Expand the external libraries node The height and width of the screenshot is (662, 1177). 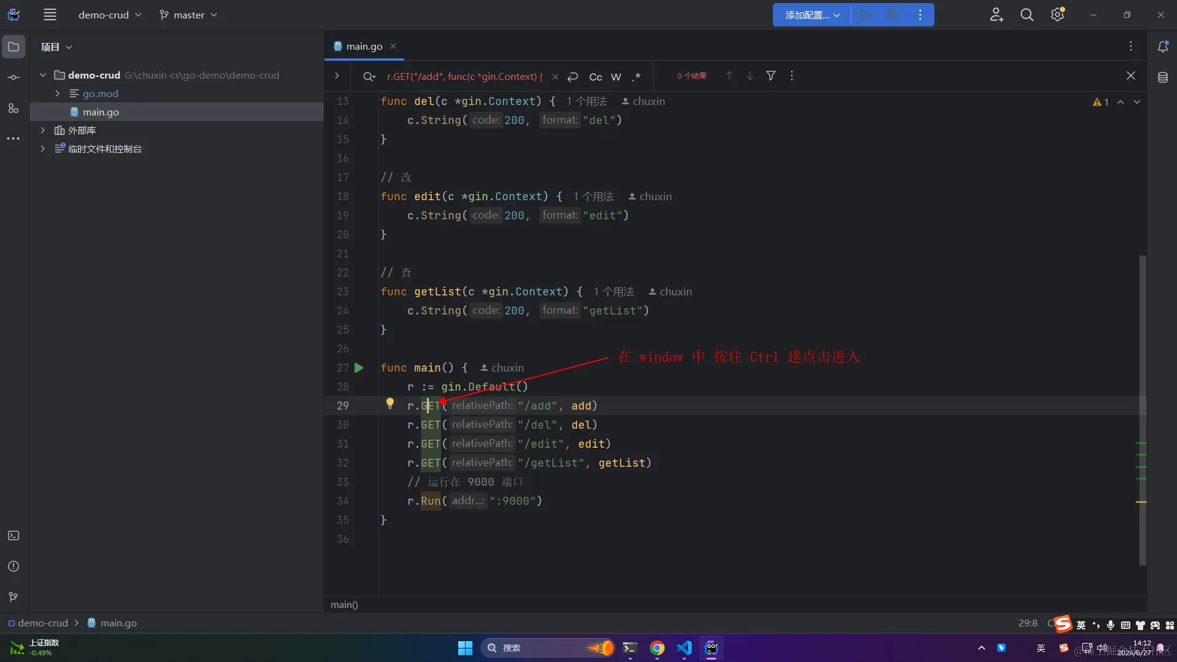(x=43, y=130)
